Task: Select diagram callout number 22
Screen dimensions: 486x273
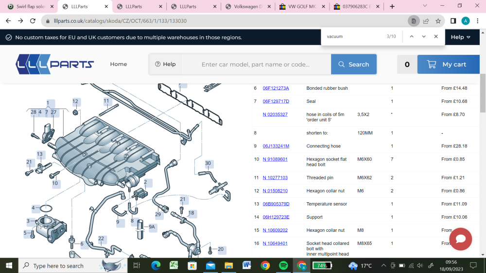Action: click(101, 239)
